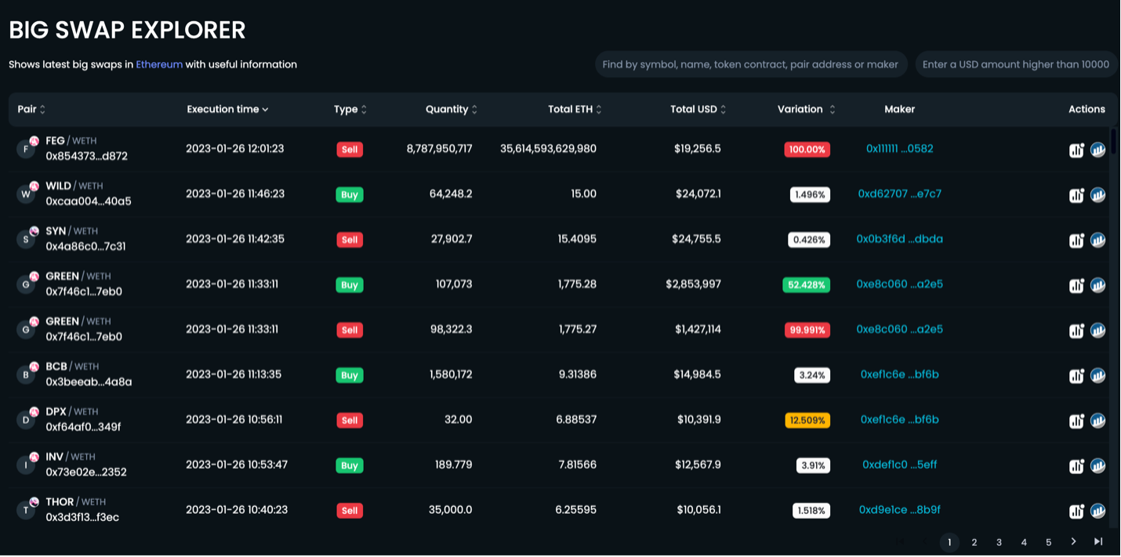Open white chart icon in SYN row
Screen dimensions: 1121x557
tap(1076, 240)
